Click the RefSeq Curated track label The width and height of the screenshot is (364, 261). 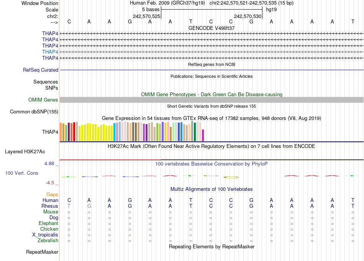41,70
